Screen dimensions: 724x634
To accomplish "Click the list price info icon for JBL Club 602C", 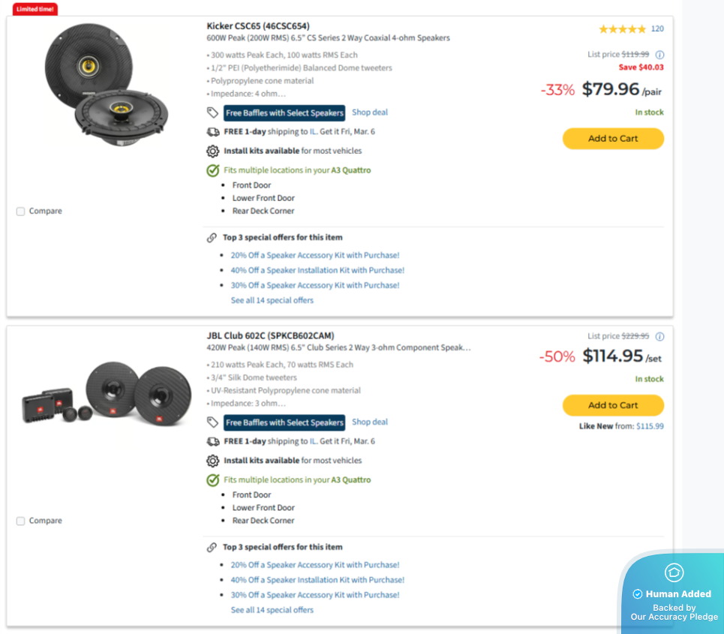I will 660,337.
